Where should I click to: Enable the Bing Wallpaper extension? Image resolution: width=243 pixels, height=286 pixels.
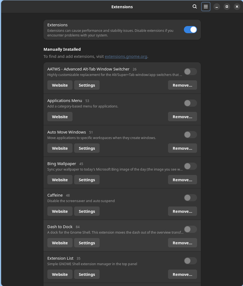point(190,166)
